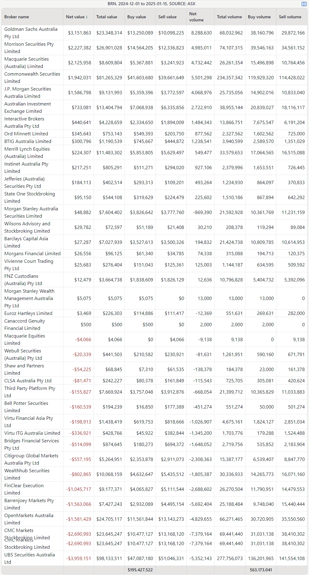Click Macquarie Securities (Australia) Limited broker name

coord(27,62)
